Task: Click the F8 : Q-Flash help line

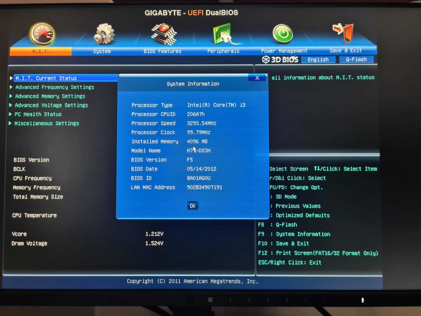Action: coord(278,225)
